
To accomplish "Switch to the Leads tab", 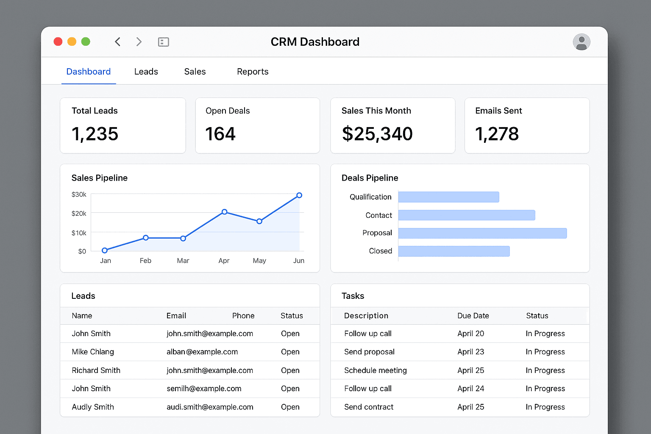I will pyautogui.click(x=146, y=72).
